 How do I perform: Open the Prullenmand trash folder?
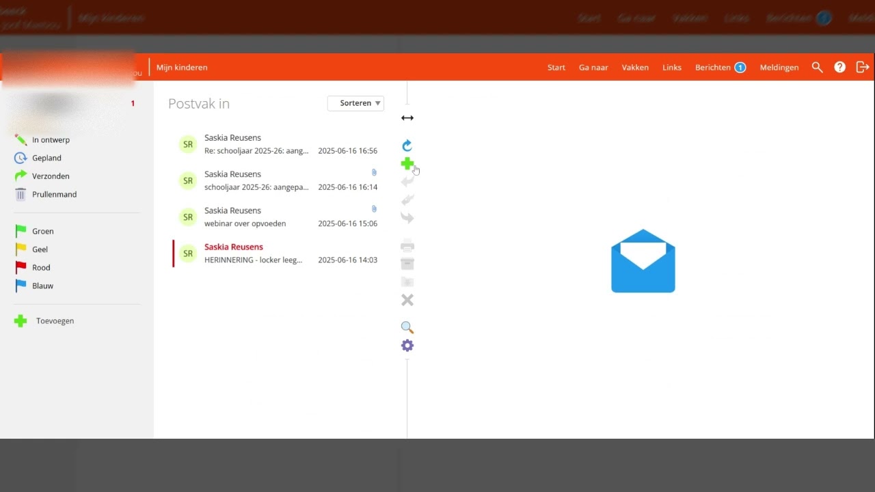[x=54, y=195]
